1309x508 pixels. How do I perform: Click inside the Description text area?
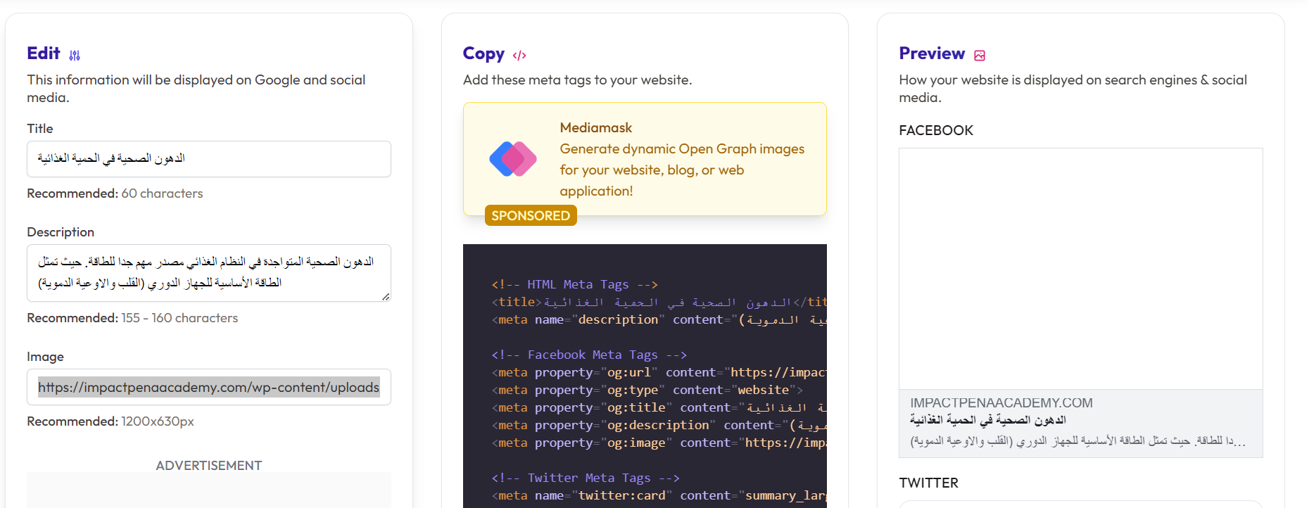208,272
